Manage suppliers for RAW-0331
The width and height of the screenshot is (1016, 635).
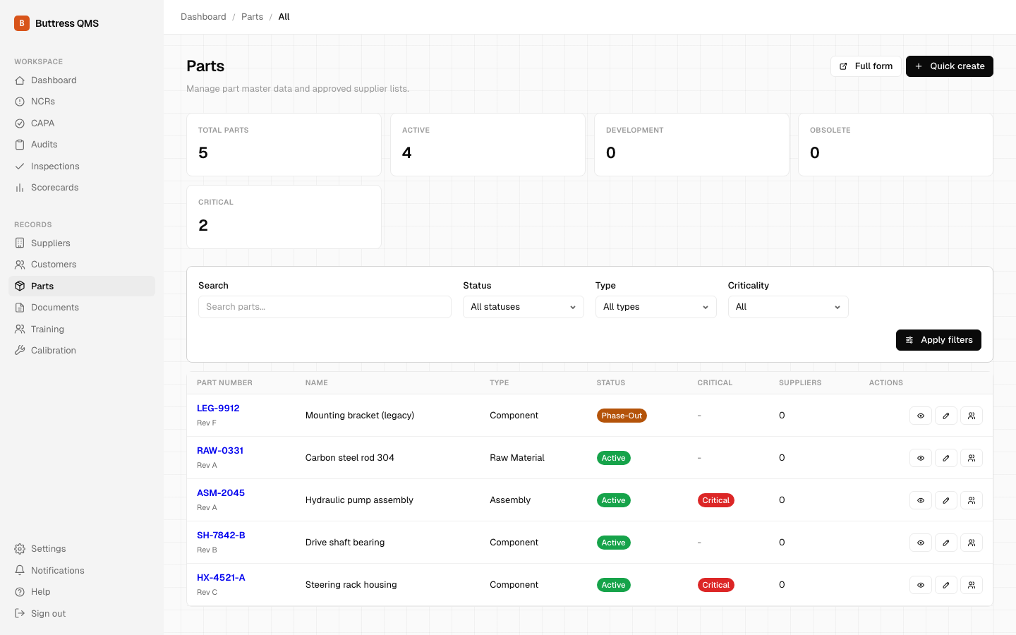(x=972, y=458)
